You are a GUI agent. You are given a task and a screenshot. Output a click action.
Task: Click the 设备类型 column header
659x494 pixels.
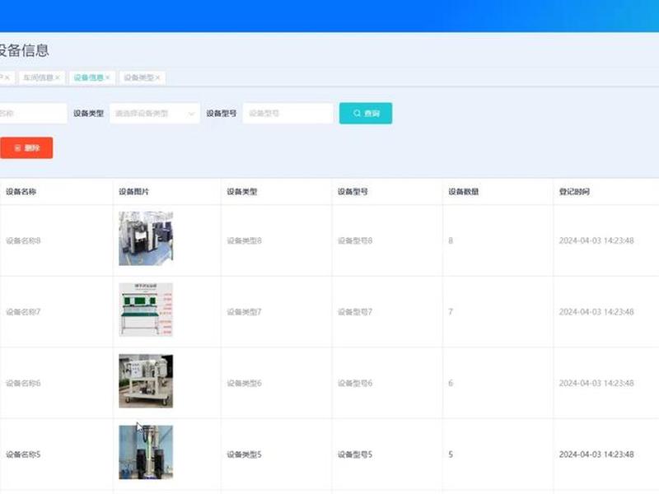click(242, 192)
